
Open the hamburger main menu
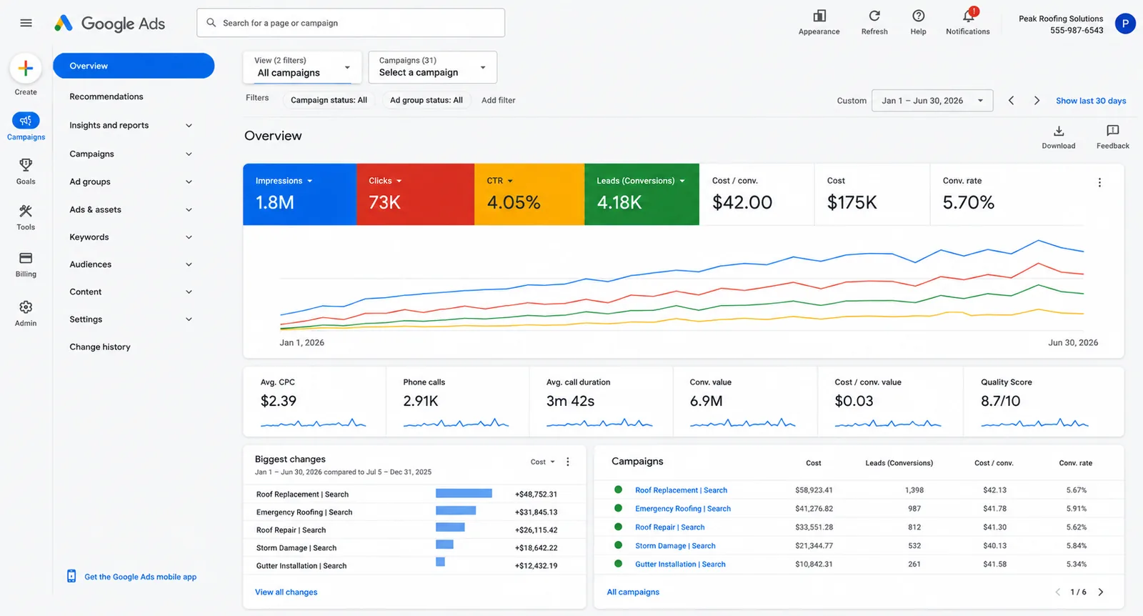[26, 23]
